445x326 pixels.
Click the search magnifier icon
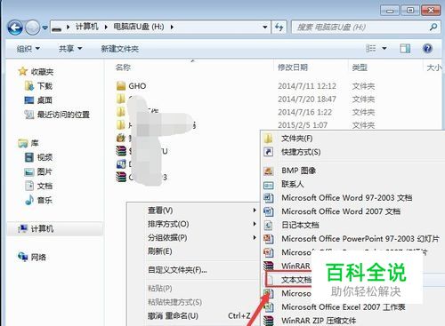(433, 28)
